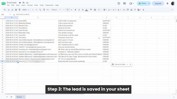
Task: Open the Default font dropdown
Action: click(x=56, y=10)
